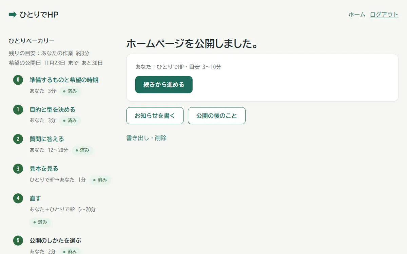Click 残りの目安：あなたの作業 約3分 text

[49, 53]
